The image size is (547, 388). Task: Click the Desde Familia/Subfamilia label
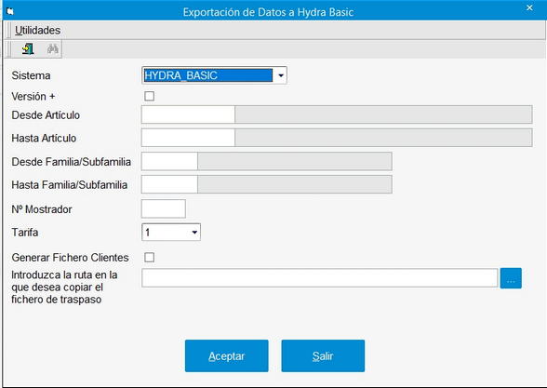coord(71,162)
